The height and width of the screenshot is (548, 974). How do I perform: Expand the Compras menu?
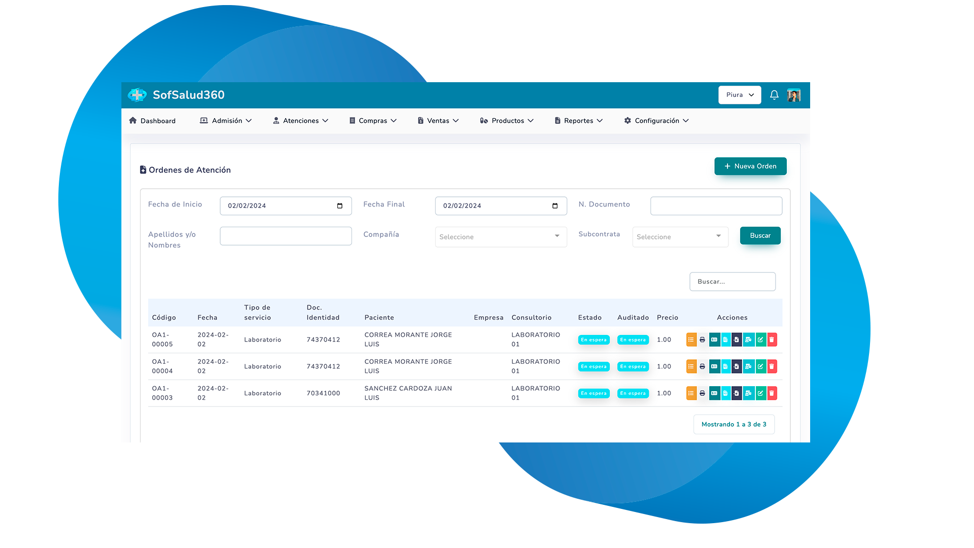[x=373, y=121]
